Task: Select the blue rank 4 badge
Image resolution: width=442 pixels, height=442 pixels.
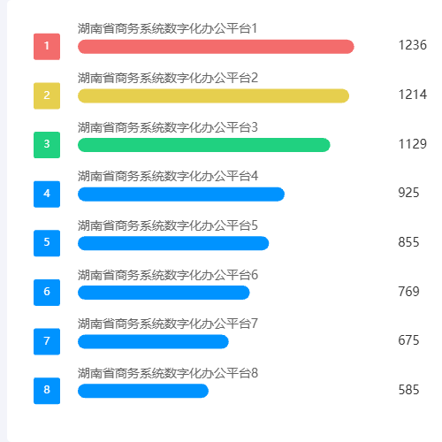Action: (47, 194)
